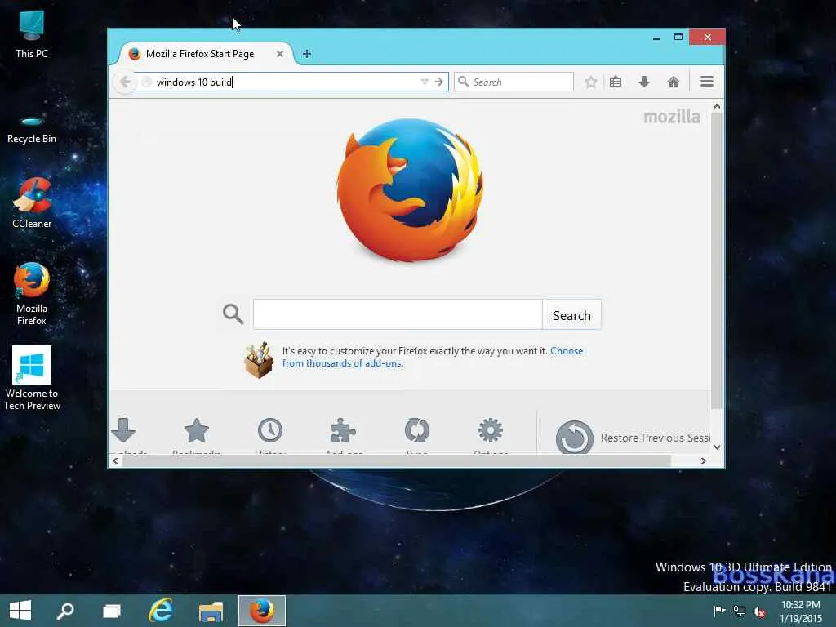This screenshot has height=627, width=836.
Task: Open File Explorer from the taskbar
Action: (x=211, y=611)
